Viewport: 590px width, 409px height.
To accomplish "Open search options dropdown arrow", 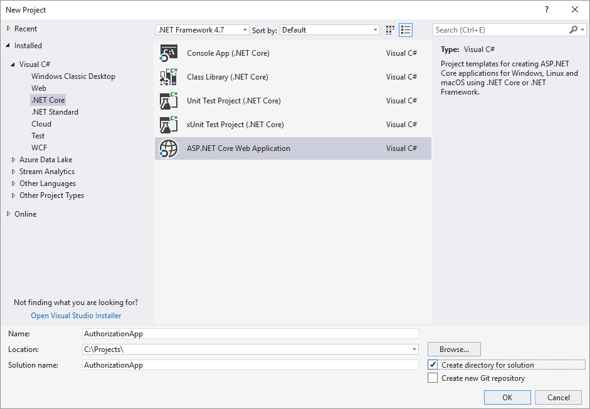I will pos(582,29).
